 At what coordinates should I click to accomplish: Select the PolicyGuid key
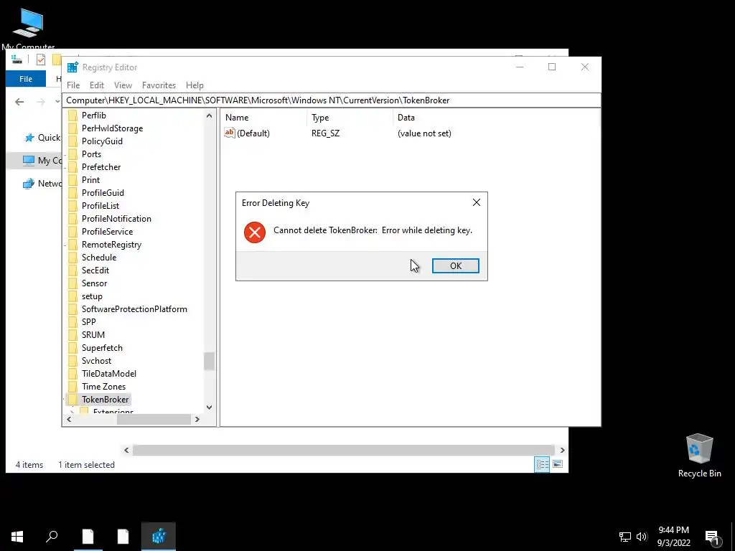(102, 141)
